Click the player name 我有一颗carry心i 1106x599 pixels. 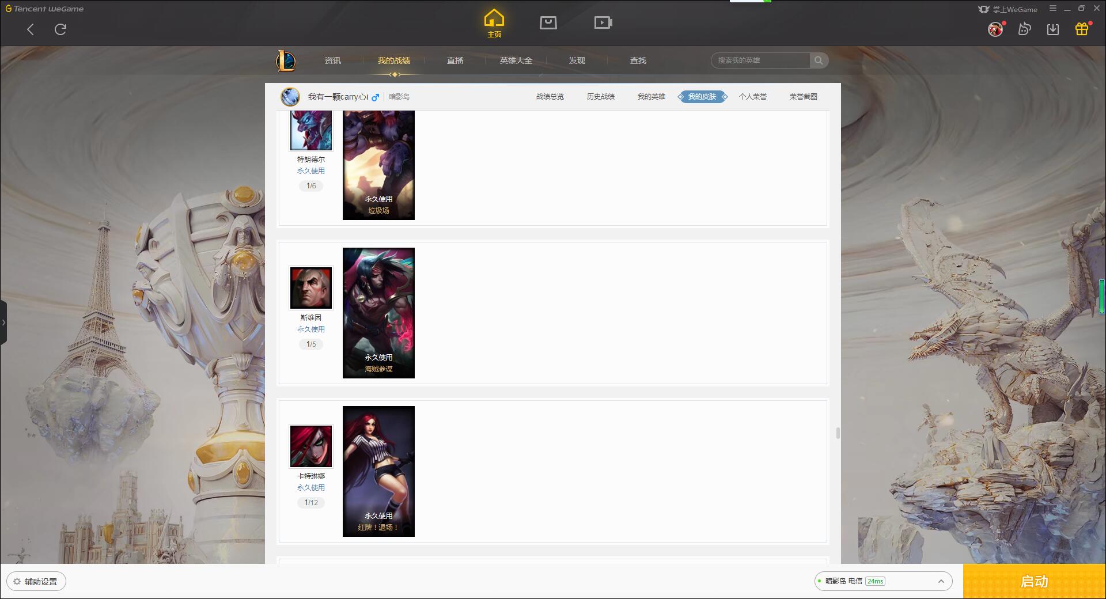point(338,97)
